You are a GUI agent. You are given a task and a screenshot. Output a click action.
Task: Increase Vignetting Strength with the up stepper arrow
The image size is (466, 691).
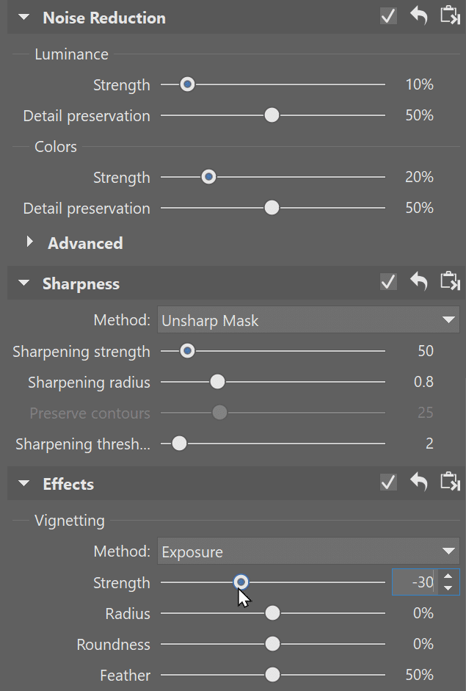click(x=448, y=576)
